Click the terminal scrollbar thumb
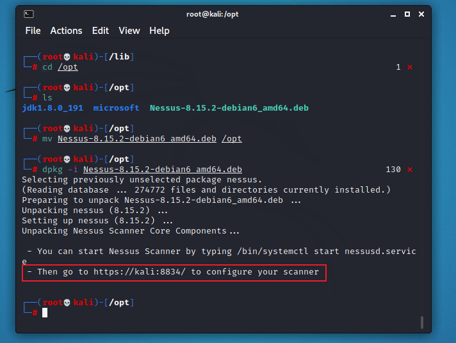 click(x=422, y=323)
